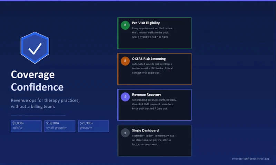
Task: Click "without a billing team." line
Action: (x=33, y=107)
